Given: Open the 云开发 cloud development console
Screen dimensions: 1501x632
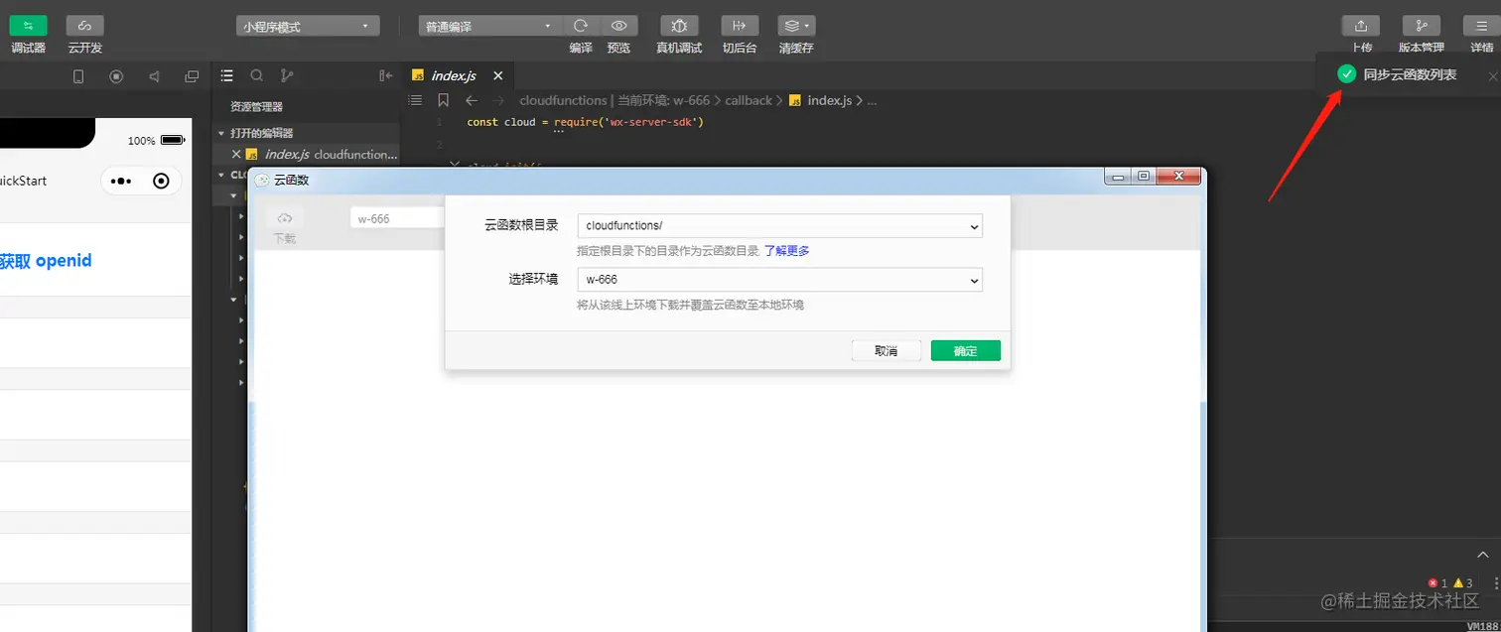Looking at the screenshot, I should (x=84, y=26).
